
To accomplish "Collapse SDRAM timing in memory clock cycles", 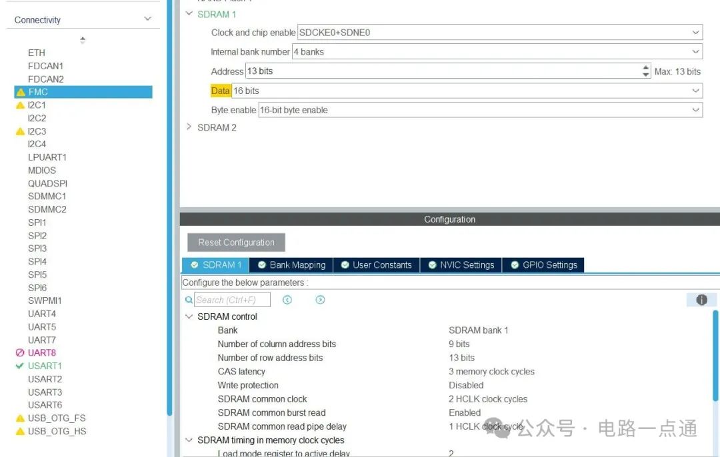I will coord(189,440).
